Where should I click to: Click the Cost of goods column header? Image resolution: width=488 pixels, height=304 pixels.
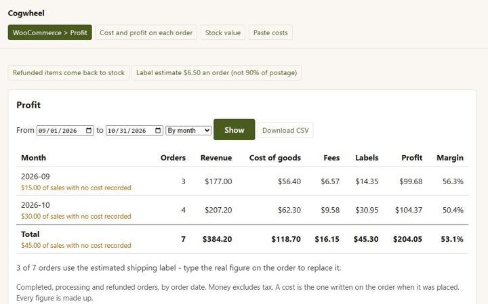[274, 158]
